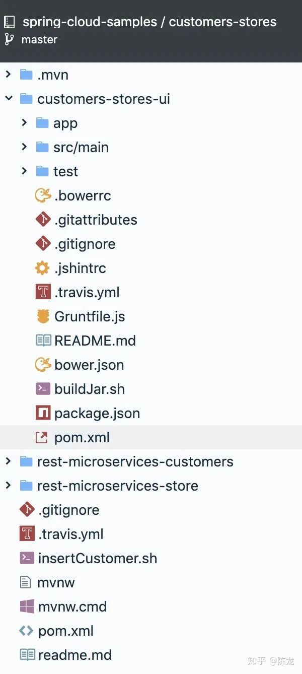
Task: Open the spring-cloud-samples / customers-stores repository link
Action: (149, 22)
